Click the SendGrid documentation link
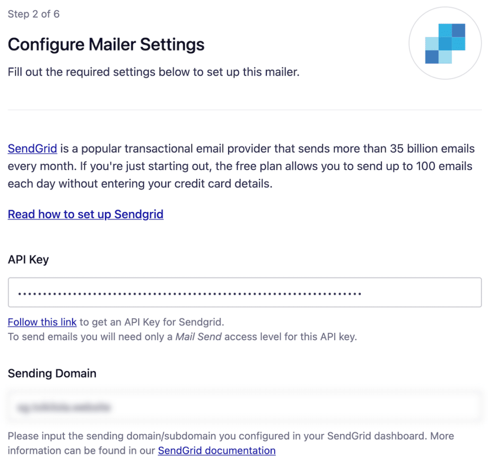This screenshot has width=488, height=461. (x=217, y=451)
